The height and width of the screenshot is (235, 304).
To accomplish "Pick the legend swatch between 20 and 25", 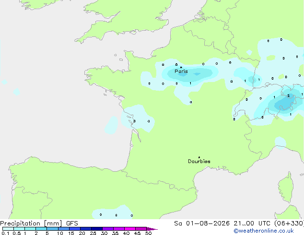I will click(86, 229).
